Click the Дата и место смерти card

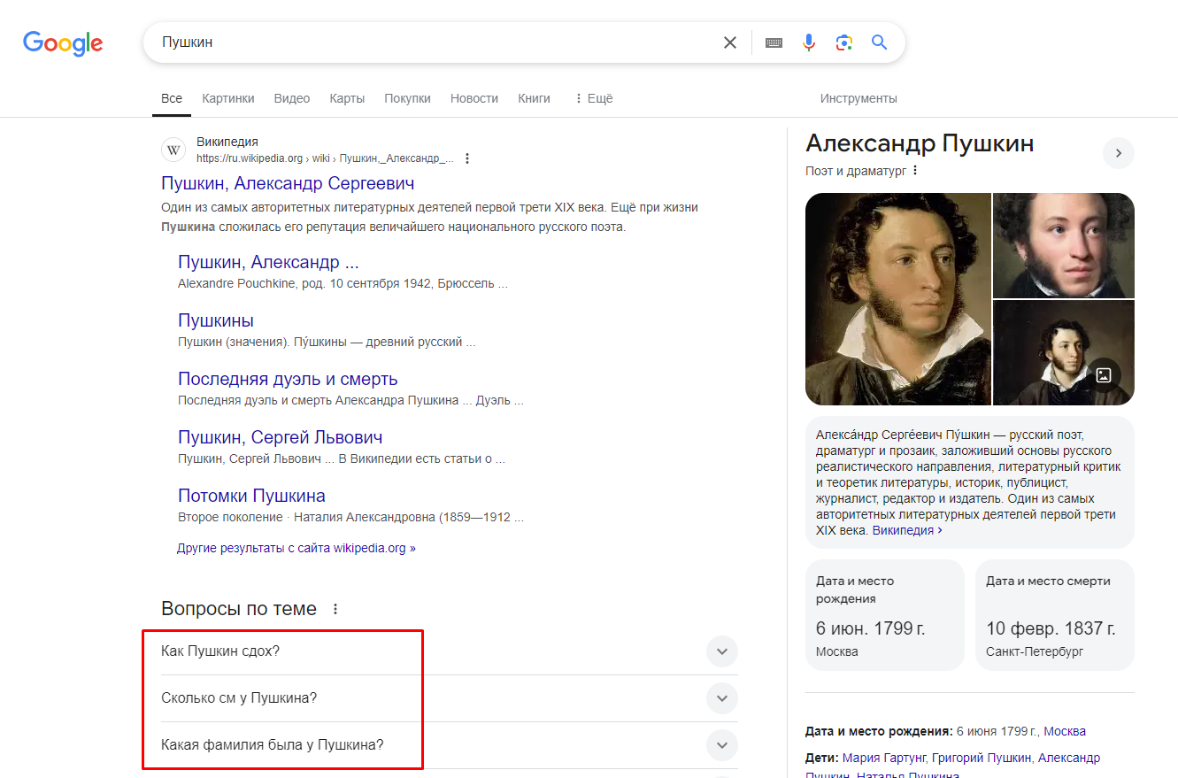click(x=1055, y=615)
